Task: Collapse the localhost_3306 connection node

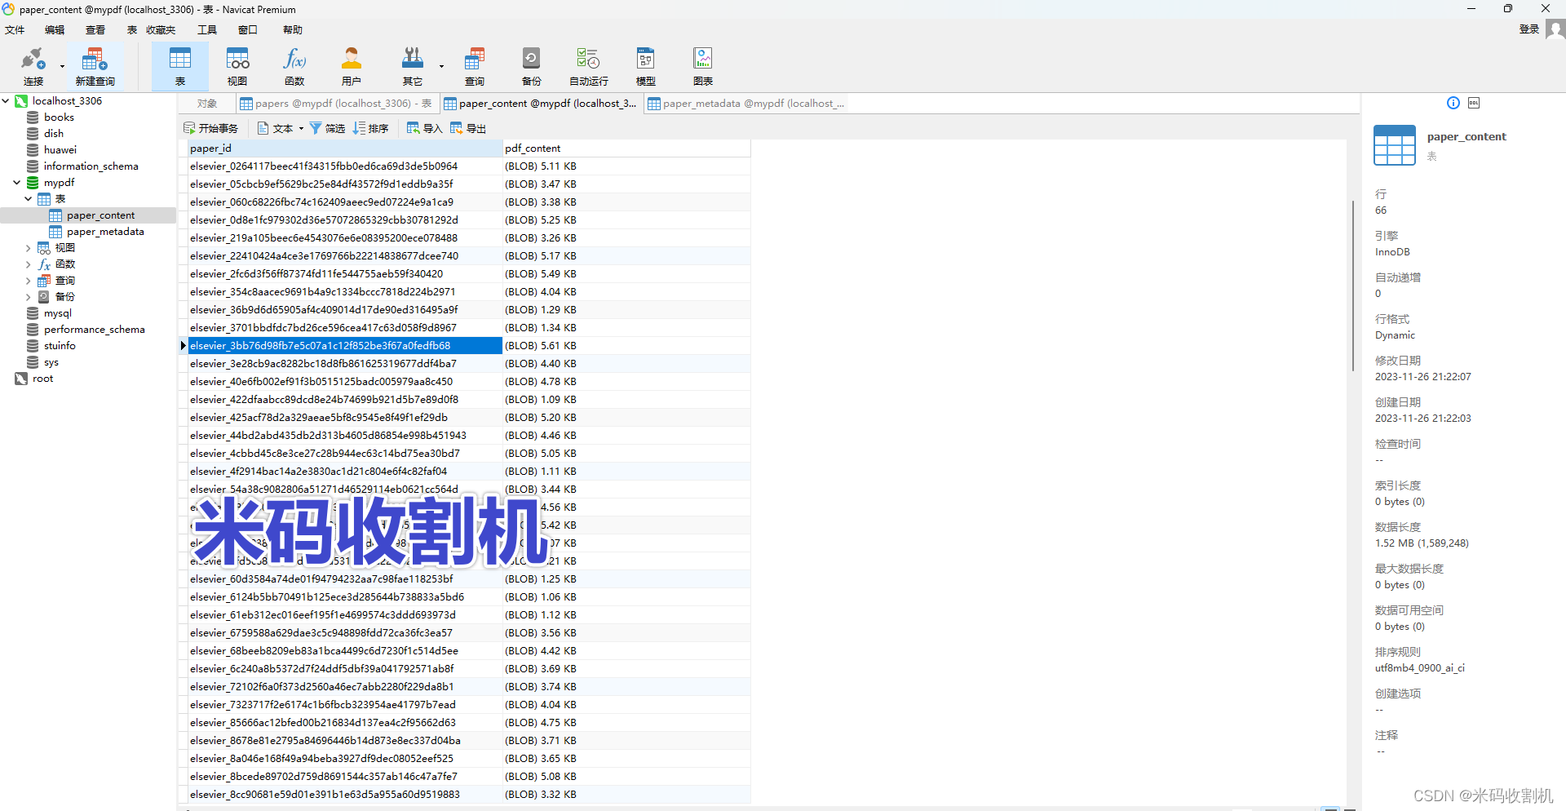Action: [x=6, y=101]
